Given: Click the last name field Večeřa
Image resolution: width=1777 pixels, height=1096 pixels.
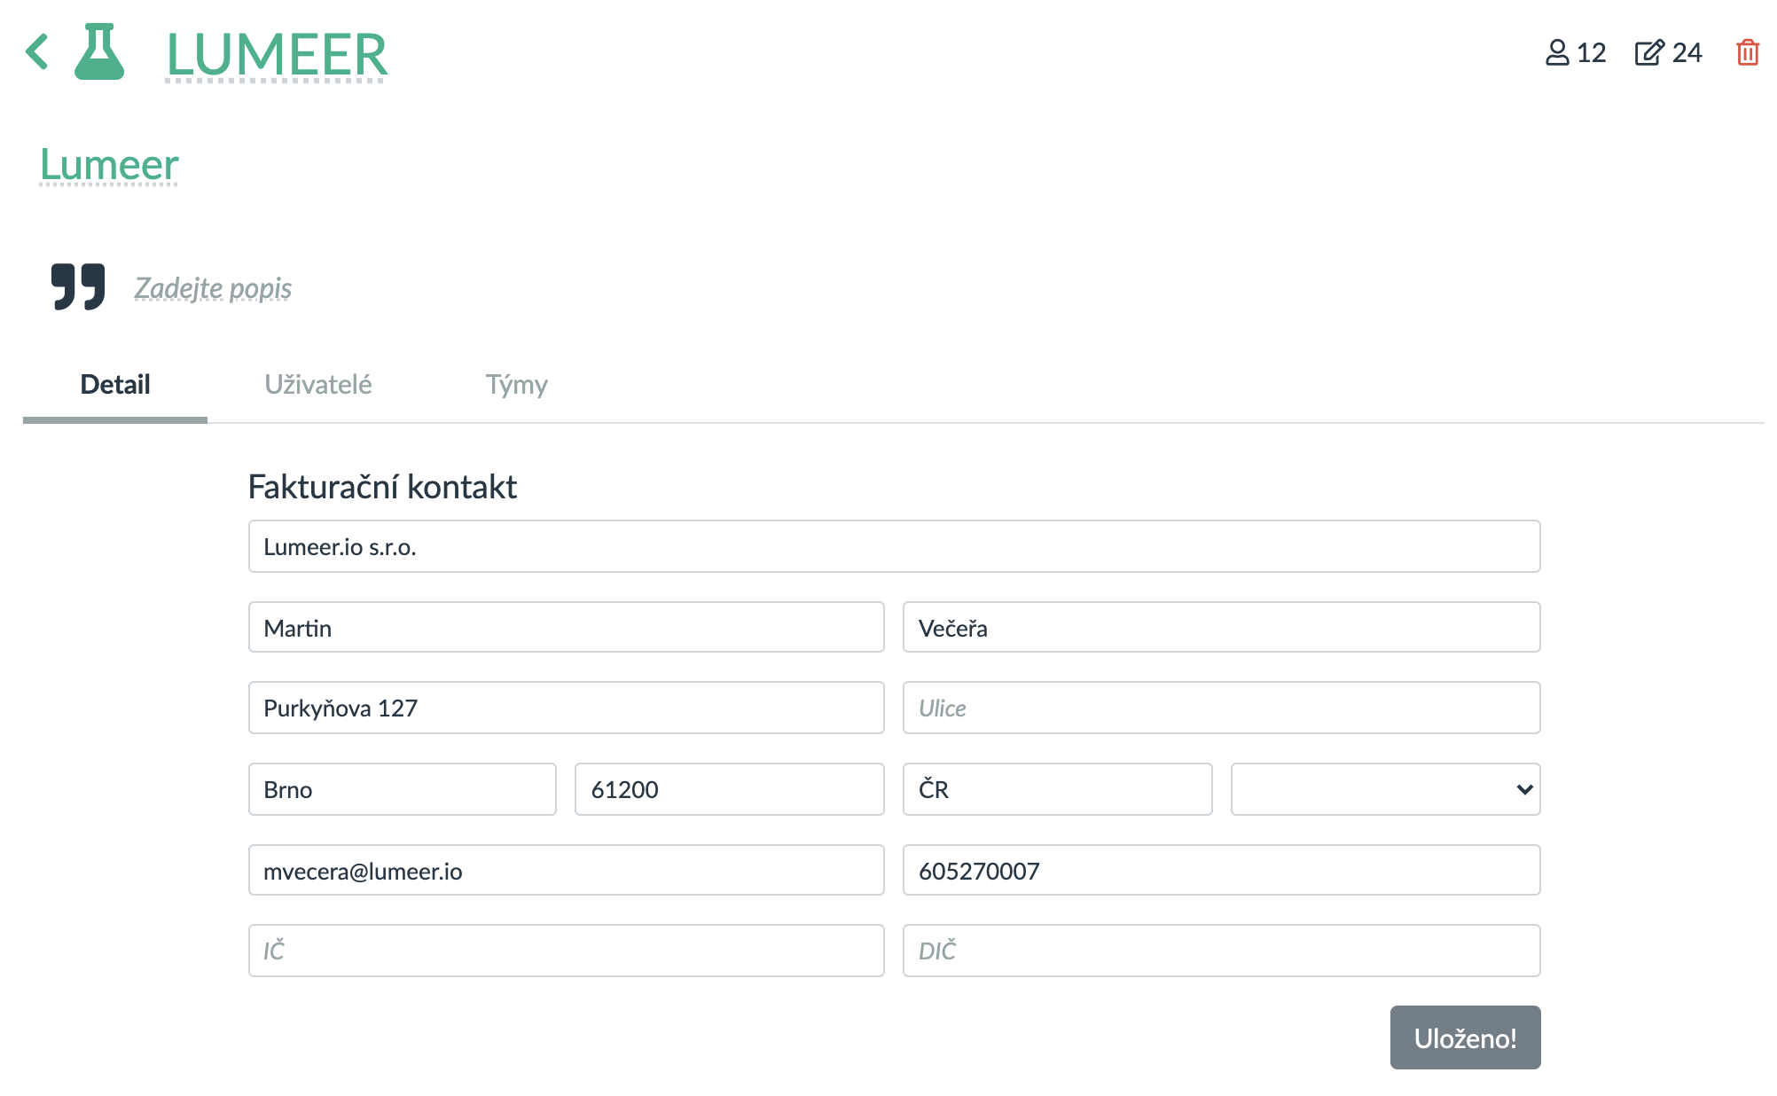Looking at the screenshot, I should pos(1221,628).
